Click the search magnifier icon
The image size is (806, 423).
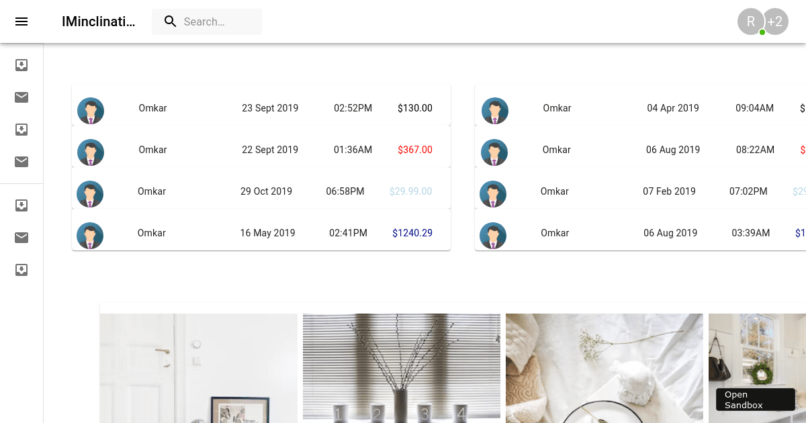[171, 21]
